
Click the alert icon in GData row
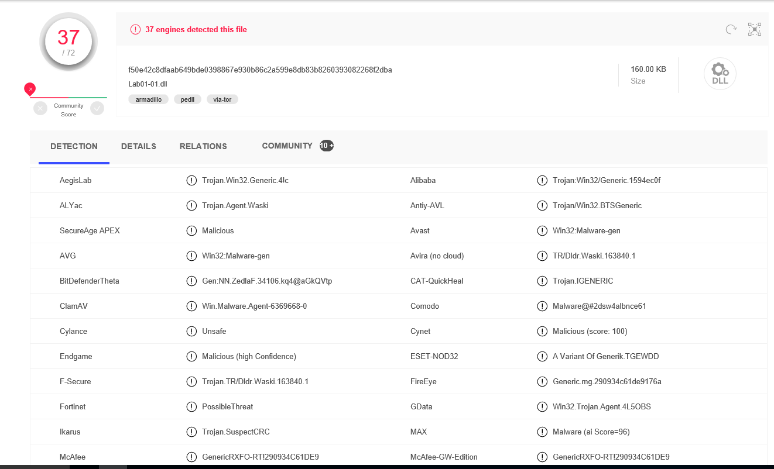pos(542,406)
